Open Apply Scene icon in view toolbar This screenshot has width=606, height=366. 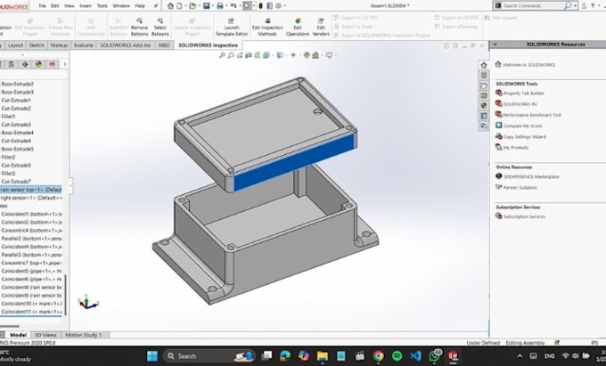pyautogui.click(x=315, y=55)
